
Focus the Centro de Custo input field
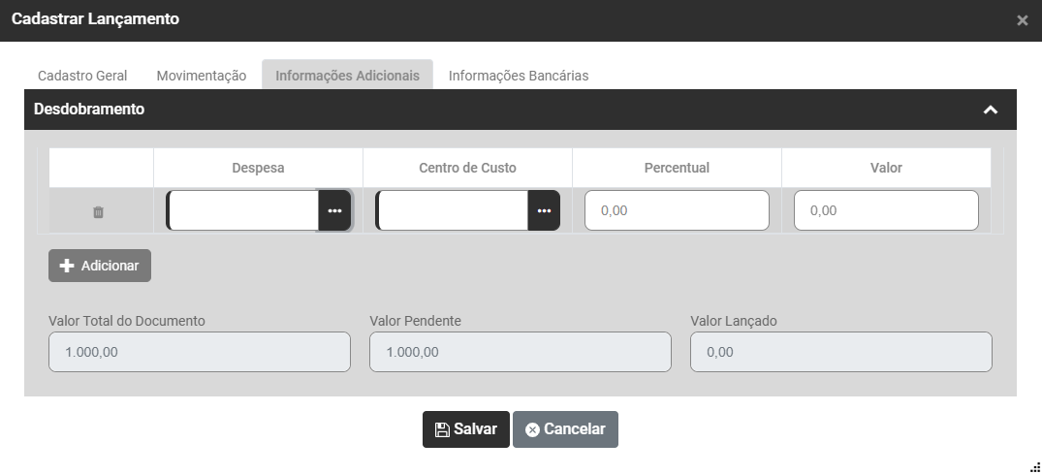coord(453,210)
